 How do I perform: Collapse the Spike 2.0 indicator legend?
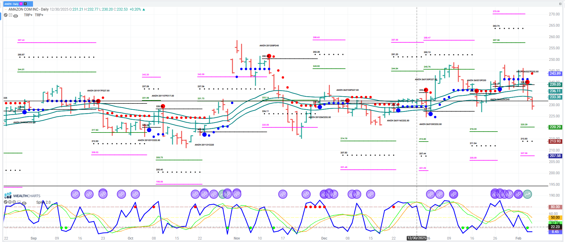[x=19, y=202]
